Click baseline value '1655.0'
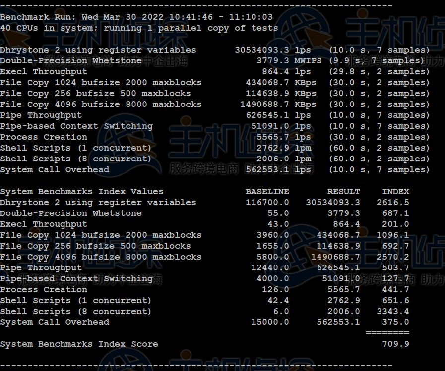Viewport: 445px width, 371px height. coord(273,246)
